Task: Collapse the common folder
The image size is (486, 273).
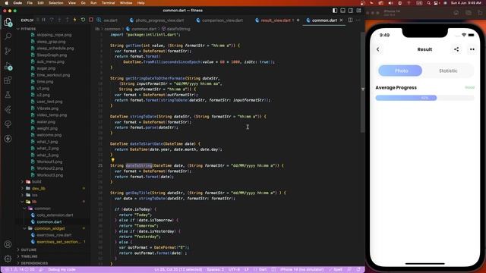Action: [43, 209]
